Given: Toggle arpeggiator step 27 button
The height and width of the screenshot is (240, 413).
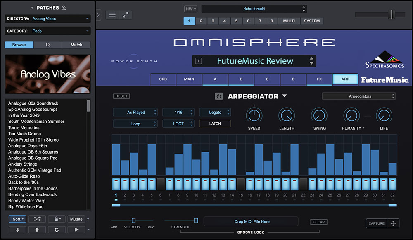Looking at the screenshot, I should 348,184.
